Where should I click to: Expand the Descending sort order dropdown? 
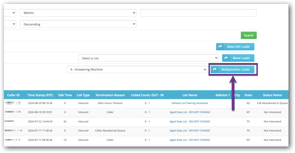tap(78, 24)
